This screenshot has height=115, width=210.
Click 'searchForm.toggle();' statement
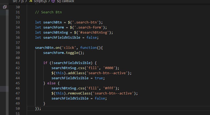pos(64,53)
